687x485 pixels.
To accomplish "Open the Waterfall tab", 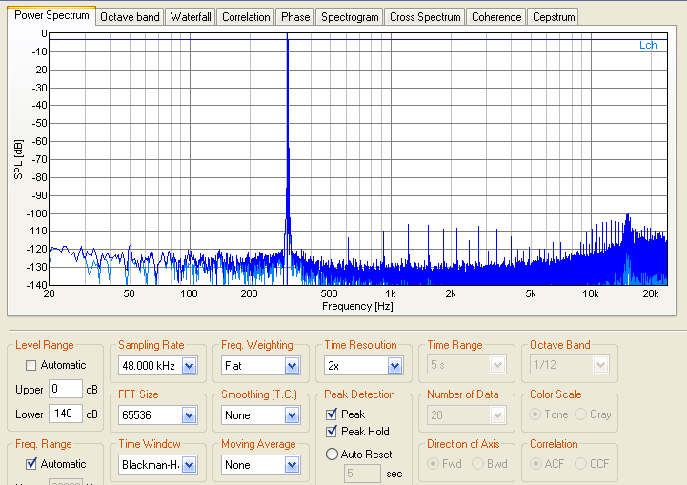I will [x=191, y=17].
